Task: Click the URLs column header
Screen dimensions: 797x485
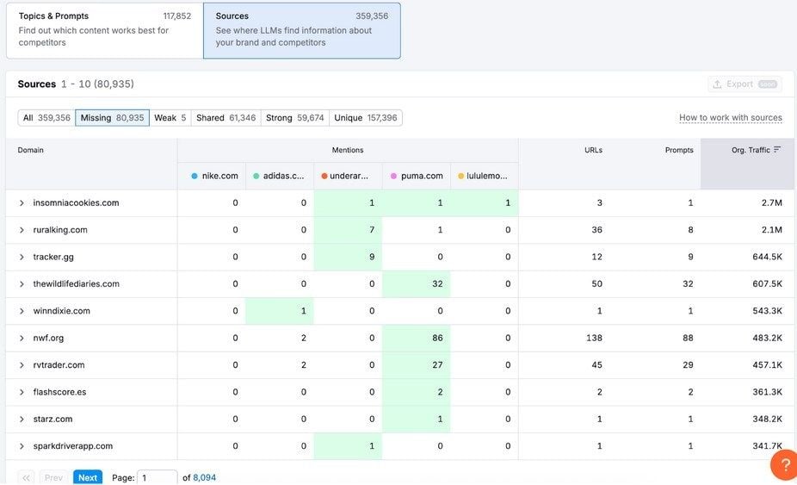Action: tap(593, 150)
